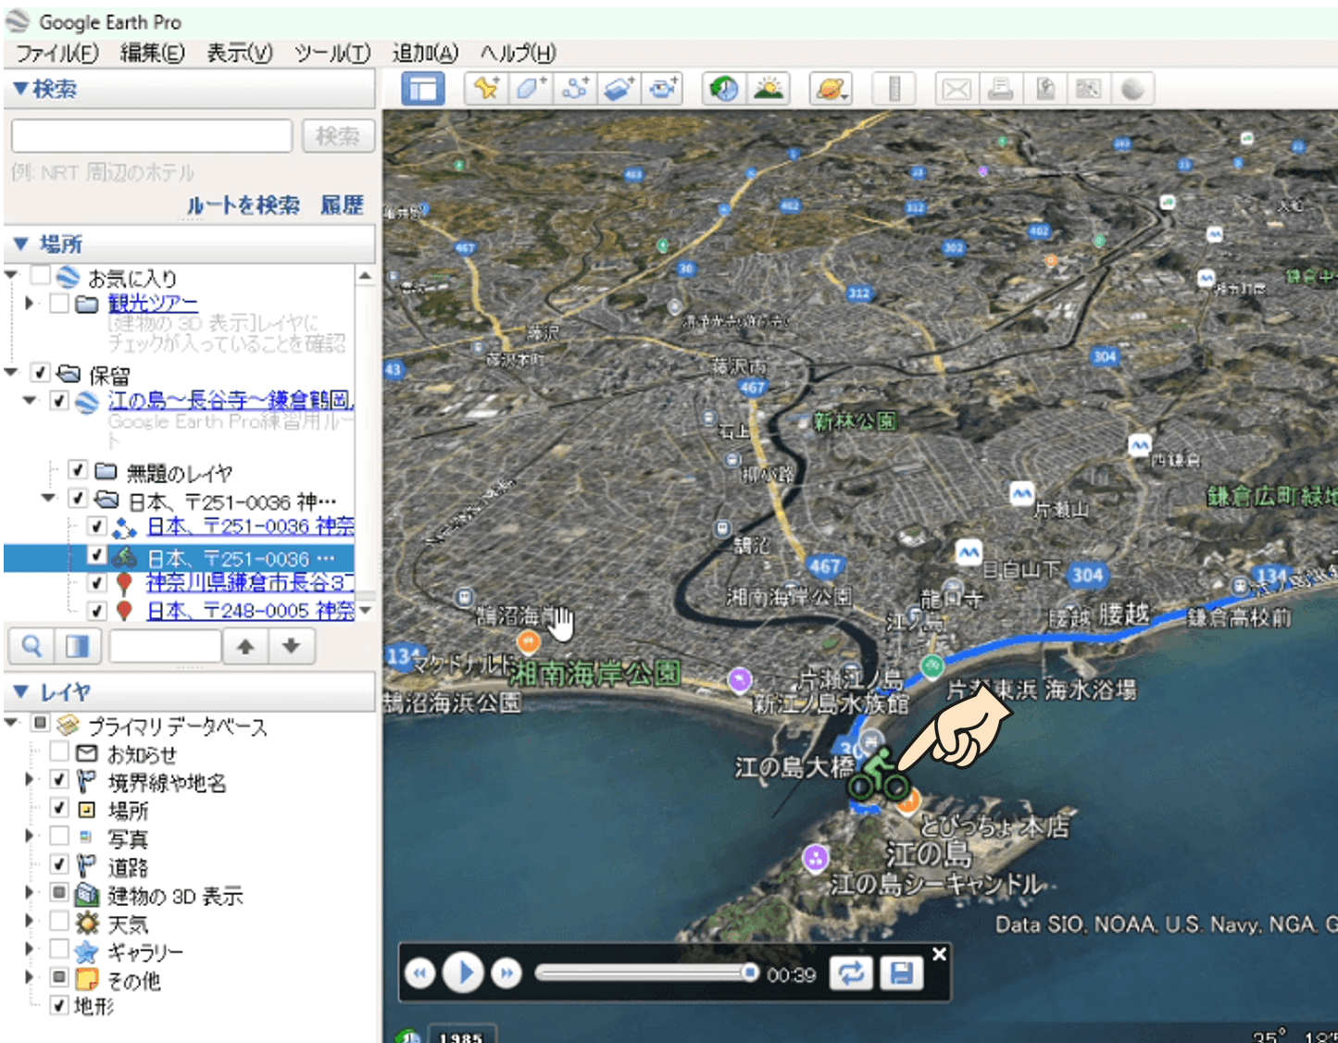Open the Record a Tour tool
Image resolution: width=1338 pixels, height=1043 pixels.
tap(663, 89)
